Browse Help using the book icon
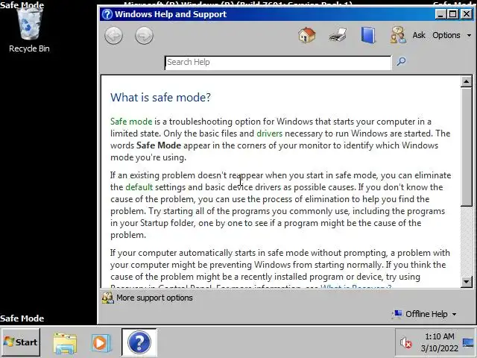The height and width of the screenshot is (358, 477). tap(368, 35)
